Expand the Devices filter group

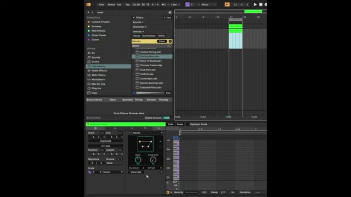click(138, 32)
